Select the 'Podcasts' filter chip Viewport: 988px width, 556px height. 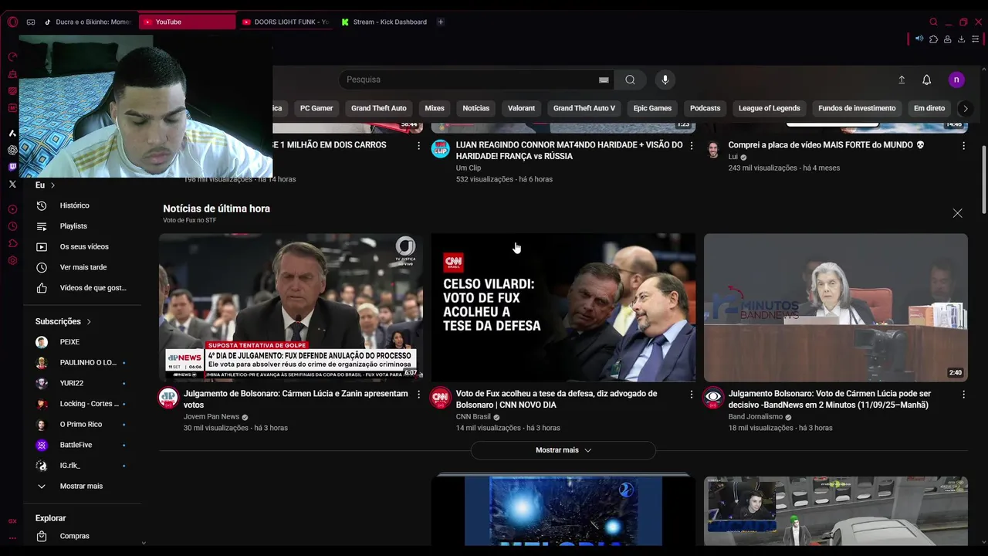click(x=705, y=108)
